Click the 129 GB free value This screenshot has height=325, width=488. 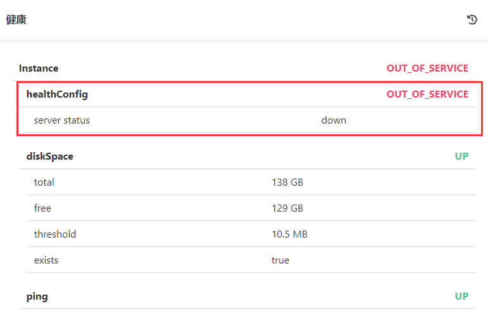(x=287, y=208)
